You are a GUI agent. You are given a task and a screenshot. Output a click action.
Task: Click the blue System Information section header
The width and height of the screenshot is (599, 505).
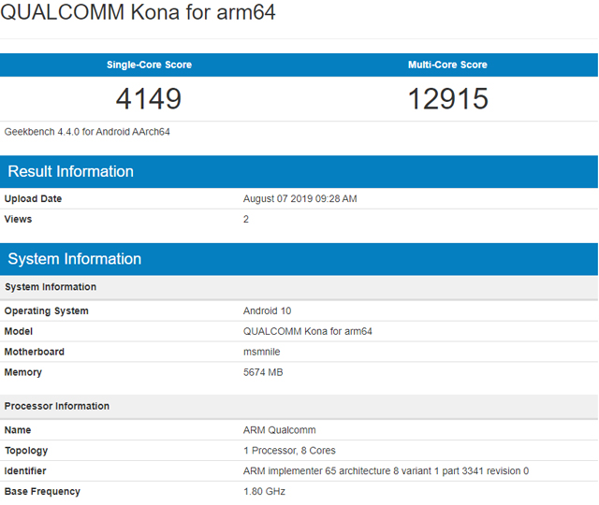click(x=75, y=259)
